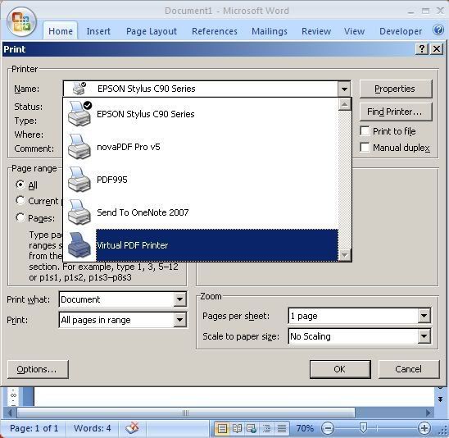Click the Zoom In plus button
The image size is (449, 438).
424,428
